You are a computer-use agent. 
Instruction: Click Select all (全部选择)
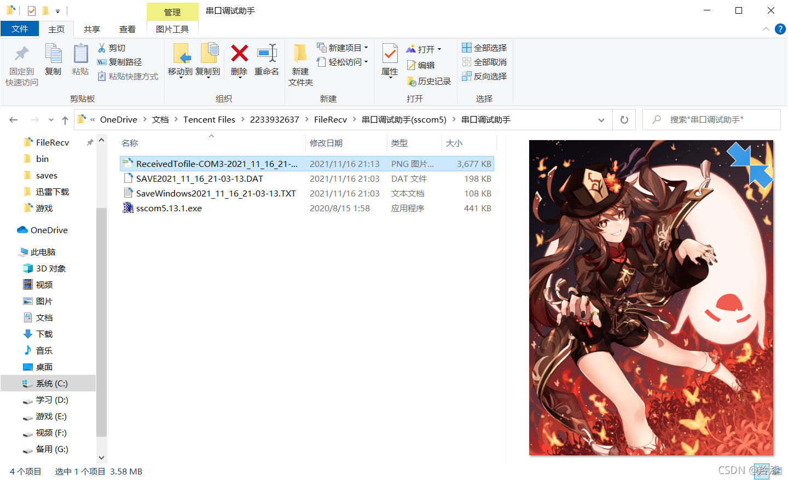(x=484, y=48)
